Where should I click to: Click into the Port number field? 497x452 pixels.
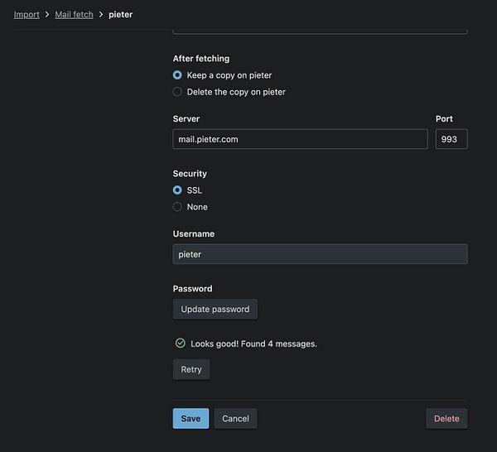(x=451, y=139)
